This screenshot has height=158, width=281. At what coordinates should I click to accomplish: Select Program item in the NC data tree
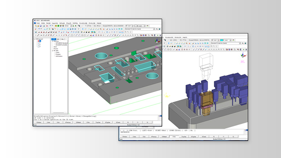tap(58, 54)
